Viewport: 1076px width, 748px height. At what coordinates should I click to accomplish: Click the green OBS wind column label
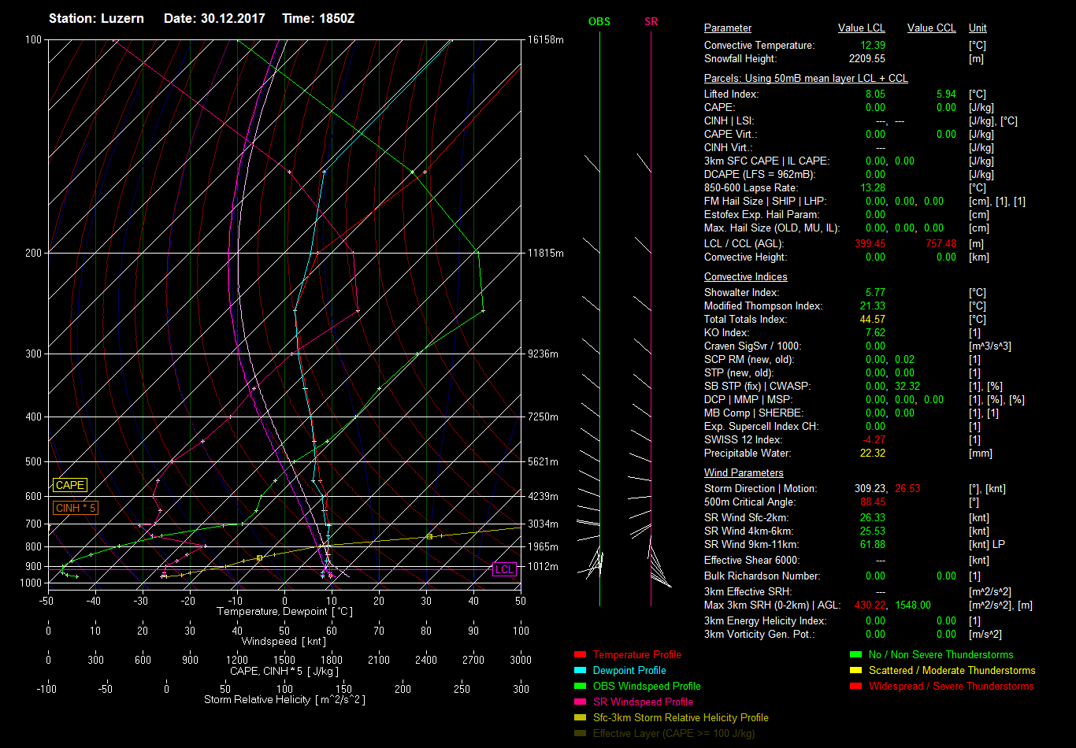tap(599, 22)
